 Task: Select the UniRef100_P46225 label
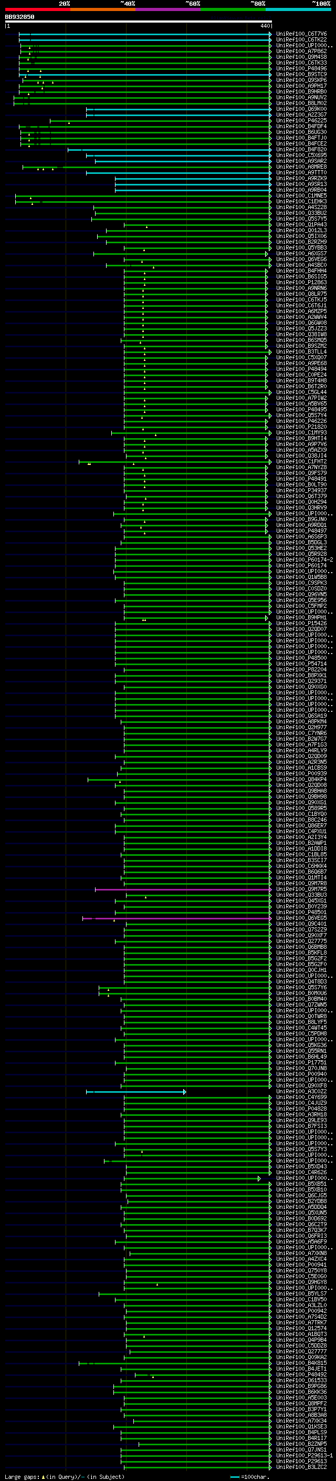tap(301, 121)
